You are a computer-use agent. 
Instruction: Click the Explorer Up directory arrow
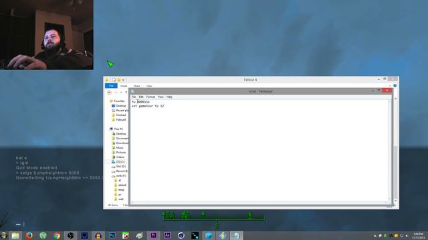[x=126, y=93]
